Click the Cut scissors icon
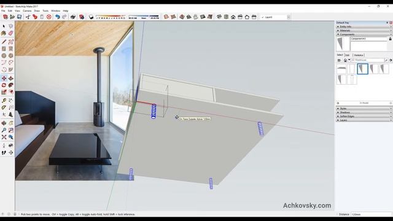The height and width of the screenshot is (221, 393). (x=28, y=17)
